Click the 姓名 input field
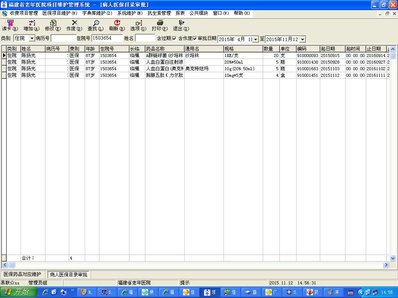Viewport: 398px width, 298px height. click(145, 38)
